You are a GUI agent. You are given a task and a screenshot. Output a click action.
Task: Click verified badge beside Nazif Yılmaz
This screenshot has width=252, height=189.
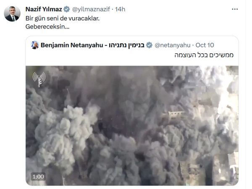click(x=67, y=9)
